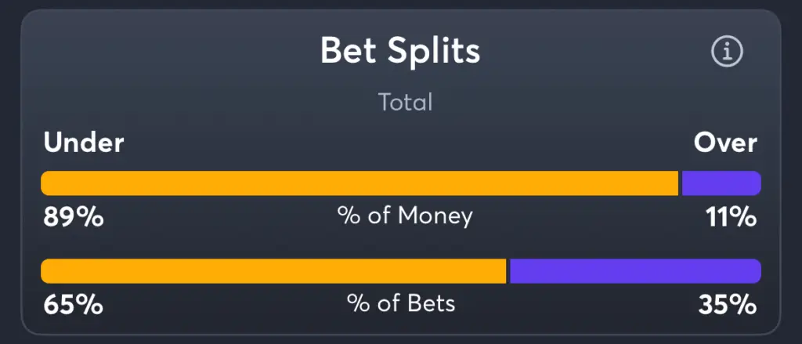
Task: Click the Under label
Action: [x=83, y=143]
